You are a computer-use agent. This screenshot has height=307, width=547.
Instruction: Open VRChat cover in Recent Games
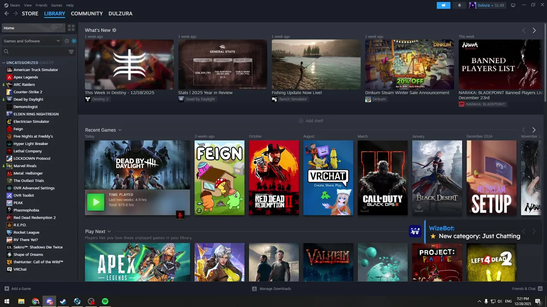(x=328, y=178)
